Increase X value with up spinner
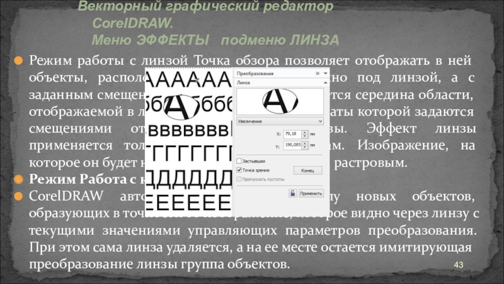 305,132
